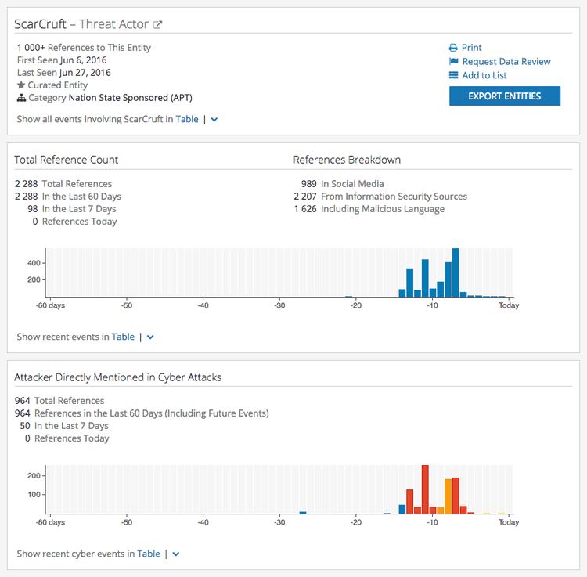Click the list icon beside Add to List
587x577 pixels.
click(453, 76)
